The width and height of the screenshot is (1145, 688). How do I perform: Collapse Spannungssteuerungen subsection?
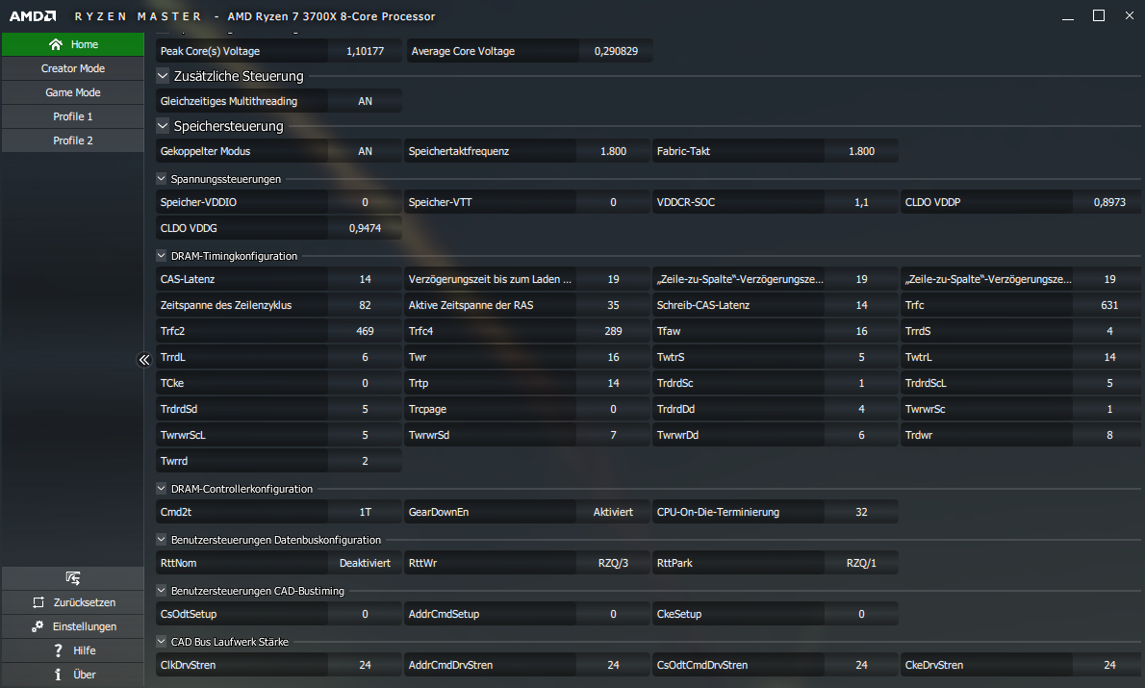pos(162,178)
